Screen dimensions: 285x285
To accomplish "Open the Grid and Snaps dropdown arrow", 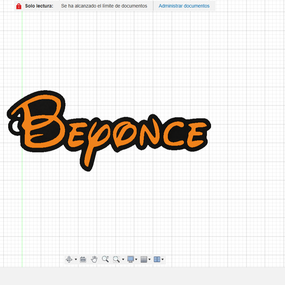I will point(149,259).
